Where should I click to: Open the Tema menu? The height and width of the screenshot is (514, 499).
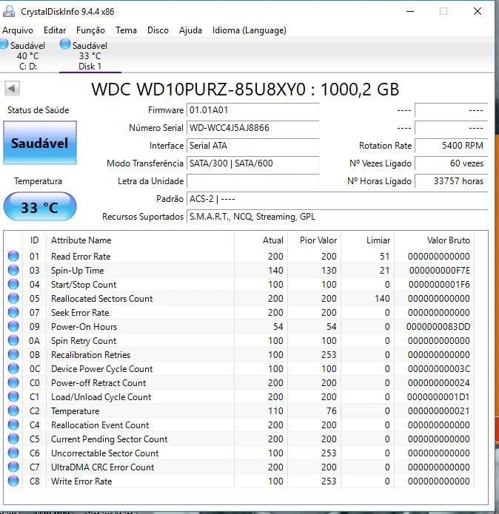[x=126, y=30]
